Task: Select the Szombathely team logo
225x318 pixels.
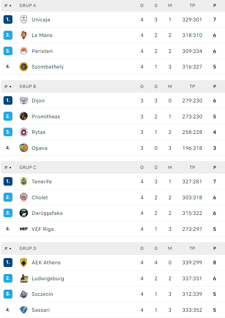Action: (24, 67)
